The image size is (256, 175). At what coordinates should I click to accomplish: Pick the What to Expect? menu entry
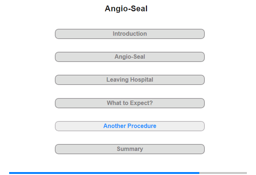129,103
